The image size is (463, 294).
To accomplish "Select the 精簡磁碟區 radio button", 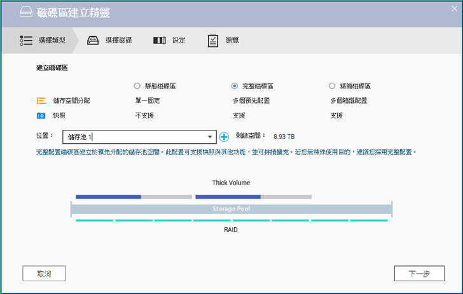I will click(332, 86).
